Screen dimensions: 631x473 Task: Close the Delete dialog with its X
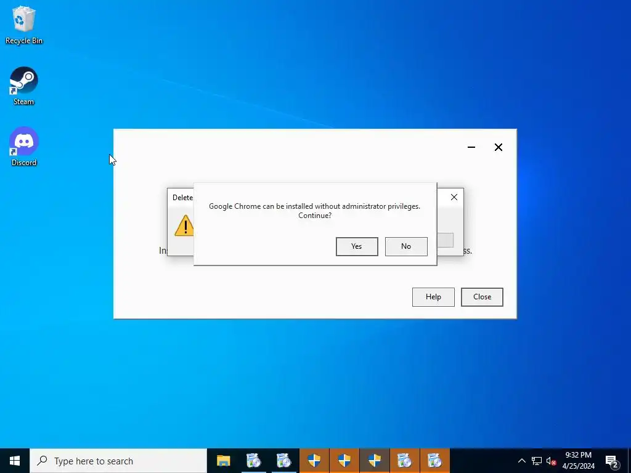[x=454, y=197]
